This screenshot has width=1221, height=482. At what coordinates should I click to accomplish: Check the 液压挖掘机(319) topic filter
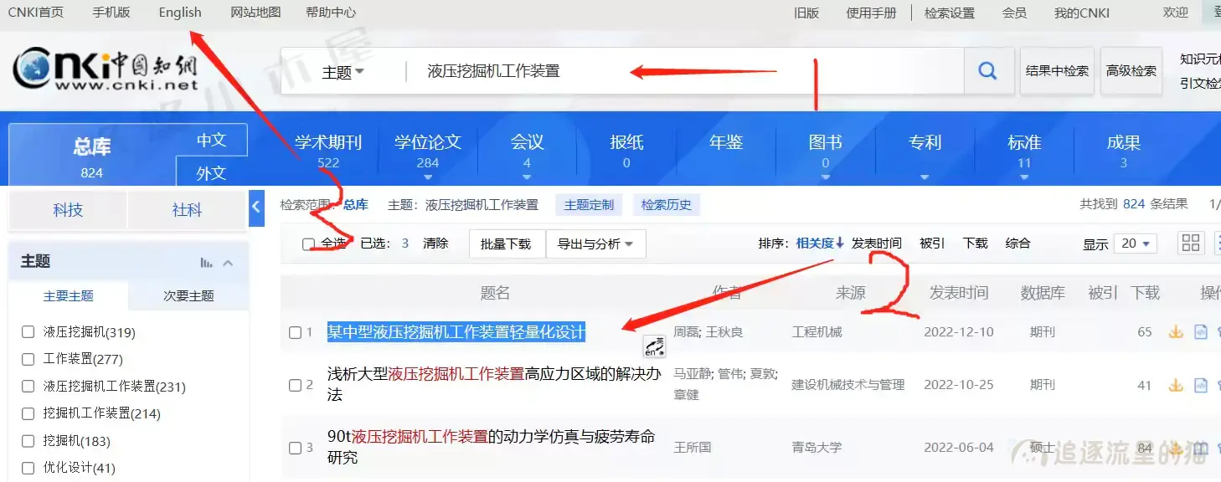28,331
